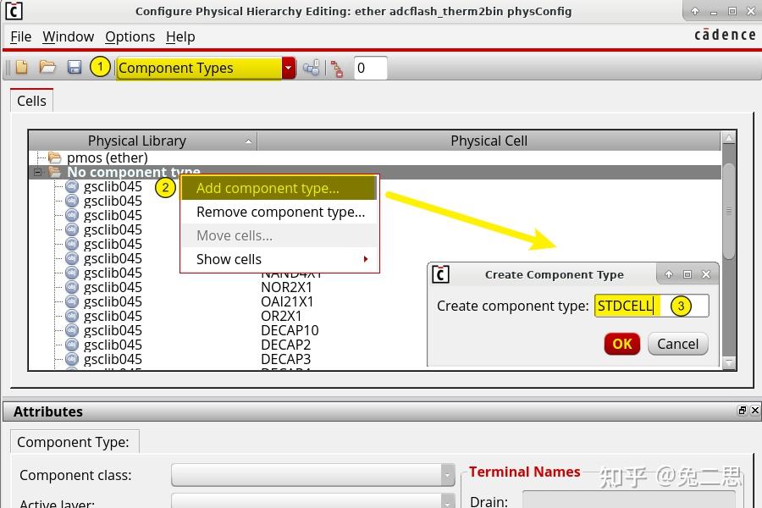
Task: Click the Cadence logo icon in title bar
Action: [x=14, y=11]
